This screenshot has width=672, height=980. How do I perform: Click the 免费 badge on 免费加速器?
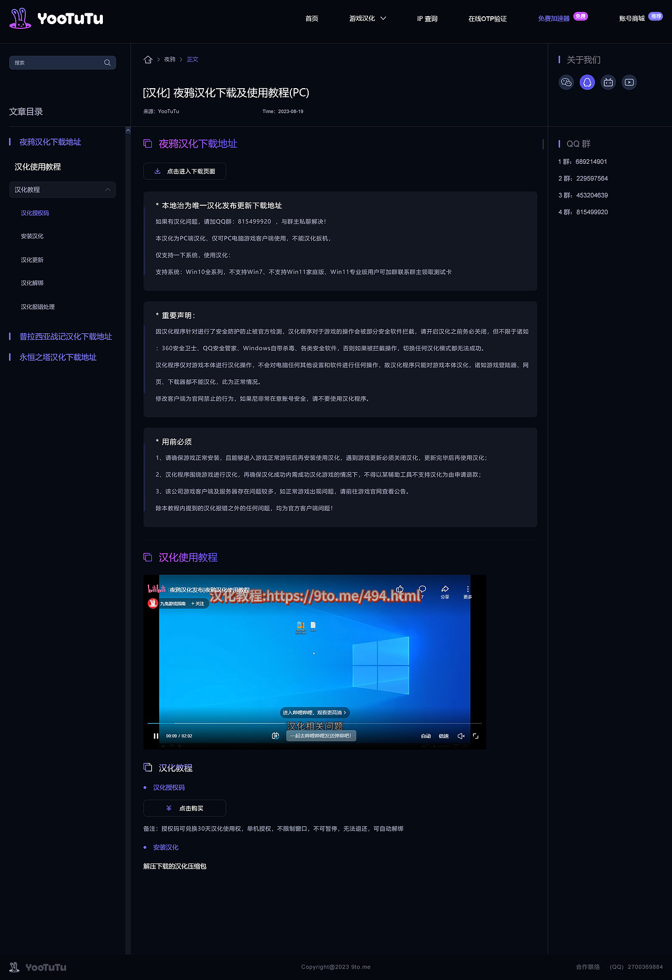(x=580, y=16)
